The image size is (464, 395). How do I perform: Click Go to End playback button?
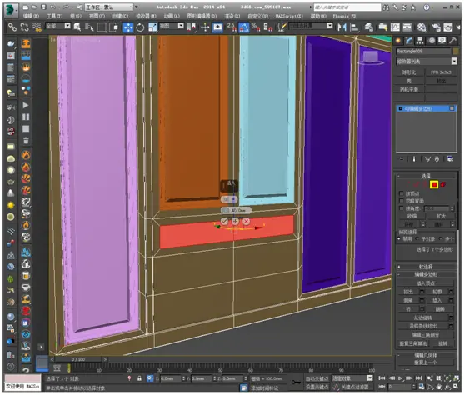point(419,378)
